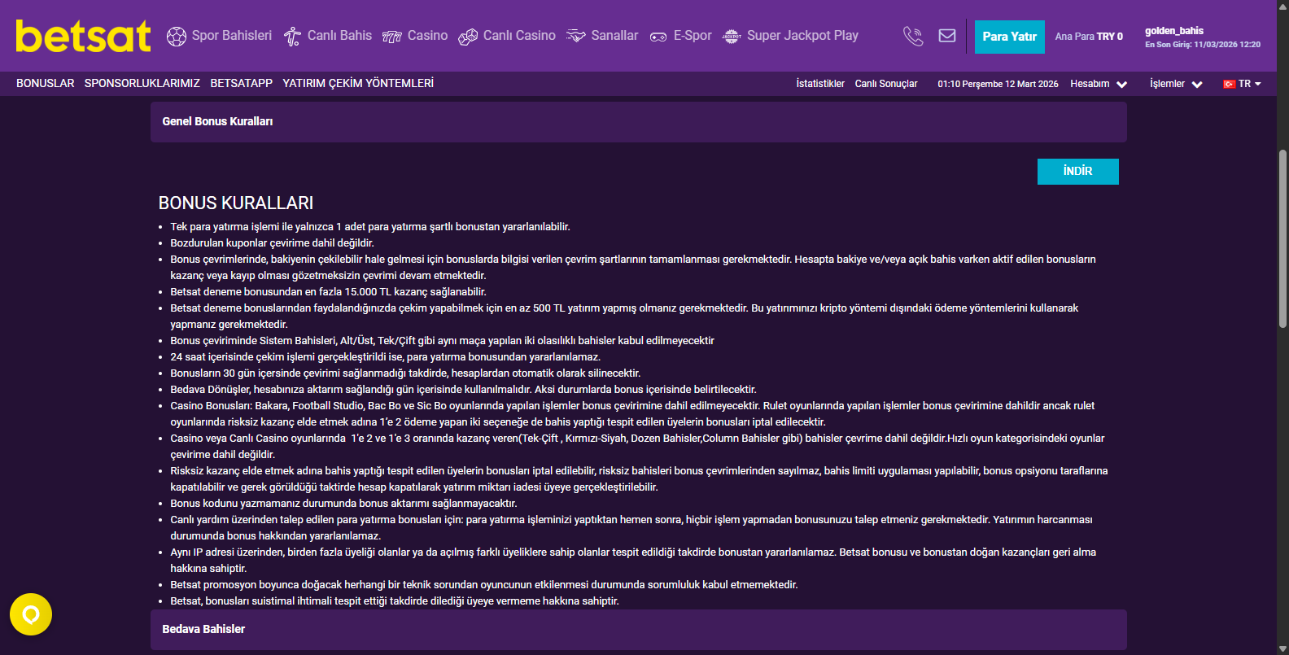Screen dimensions: 1289x655
Task: Click the scrollbar up arrow
Action: click(1282, 6)
